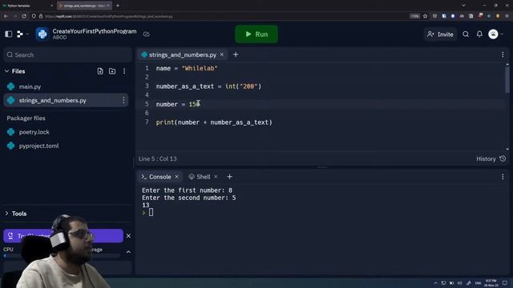Image resolution: width=513 pixels, height=288 pixels.
Task: Close the strings_and_numbers.py editor tab
Action: pos(222,54)
